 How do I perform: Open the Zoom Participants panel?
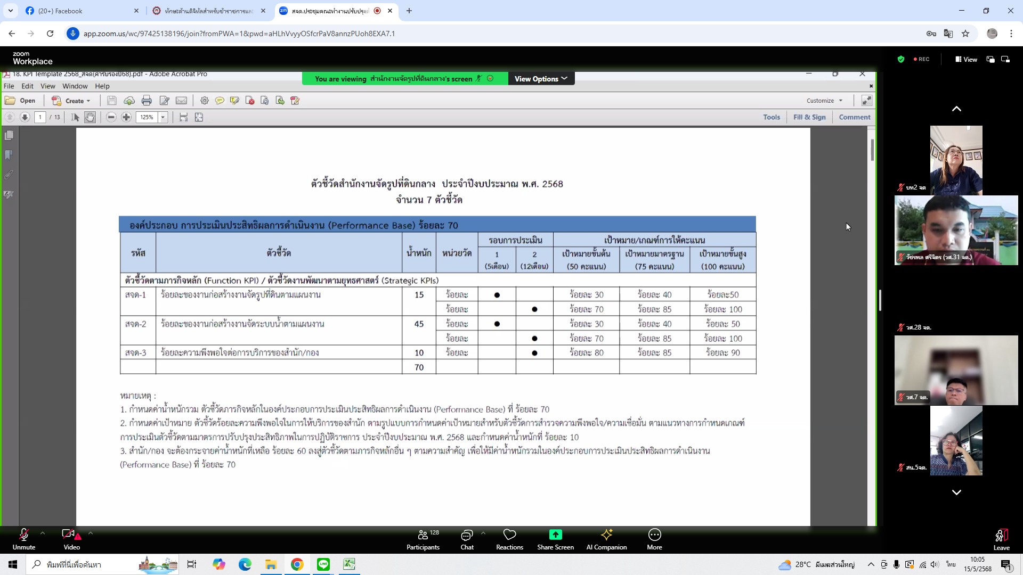click(423, 539)
